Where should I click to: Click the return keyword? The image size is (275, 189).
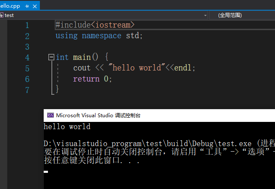pyautogui.click(x=86, y=79)
